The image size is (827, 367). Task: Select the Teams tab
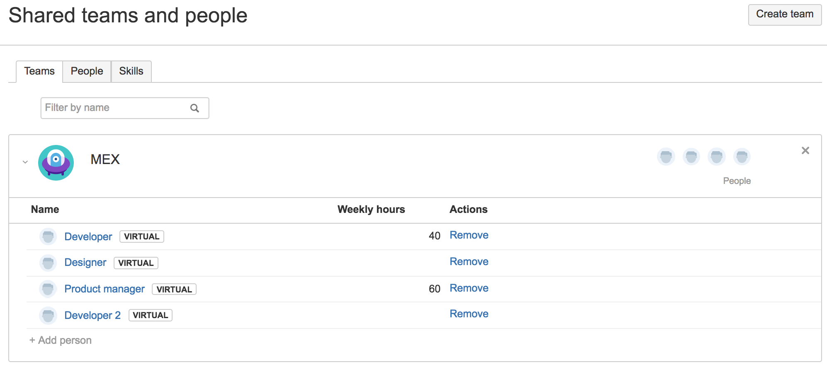[x=39, y=71]
